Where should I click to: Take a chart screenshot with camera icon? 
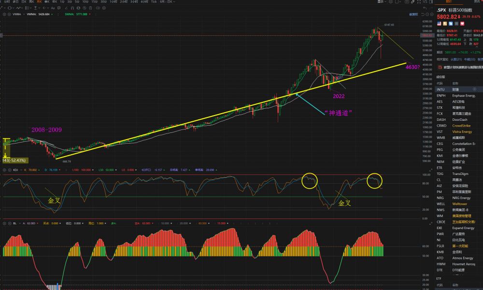click(407, 2)
